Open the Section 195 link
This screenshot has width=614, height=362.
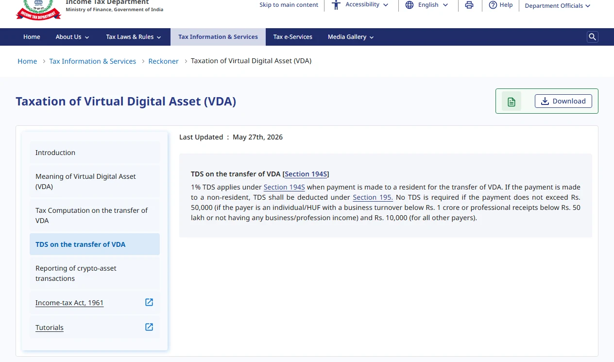tap(373, 197)
